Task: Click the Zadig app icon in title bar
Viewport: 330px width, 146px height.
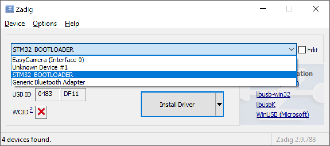Action: (9, 9)
